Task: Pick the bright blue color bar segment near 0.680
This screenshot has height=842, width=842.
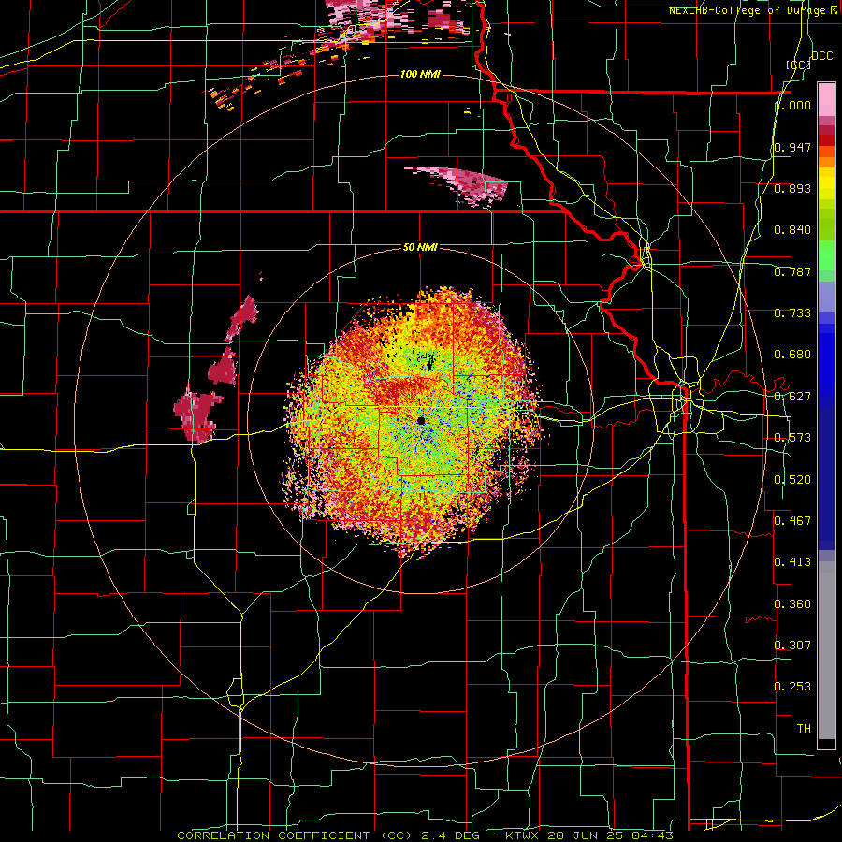Action: 826,357
